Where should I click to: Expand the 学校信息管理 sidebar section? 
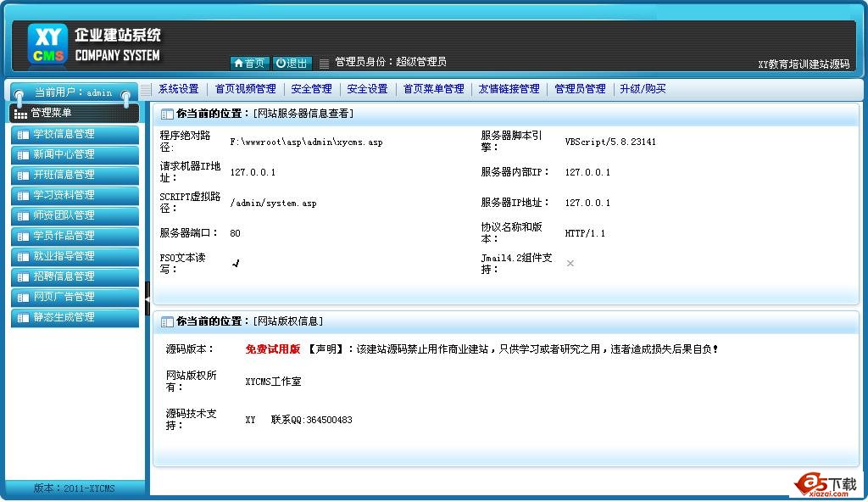74,134
